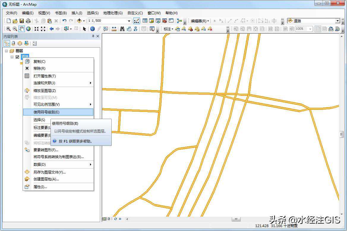Open the 地理处理(G) menu
The height and width of the screenshot is (231, 347).
coord(113,13)
